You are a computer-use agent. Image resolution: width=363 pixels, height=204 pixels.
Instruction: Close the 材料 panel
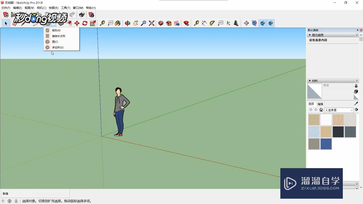point(357,81)
